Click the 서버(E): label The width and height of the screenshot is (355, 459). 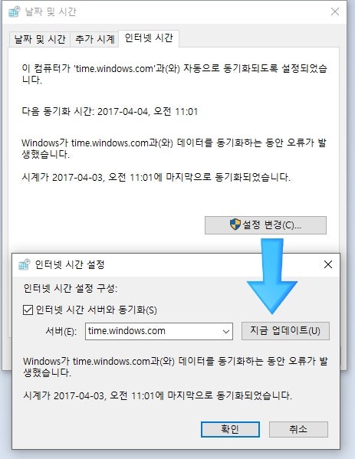pos(61,331)
